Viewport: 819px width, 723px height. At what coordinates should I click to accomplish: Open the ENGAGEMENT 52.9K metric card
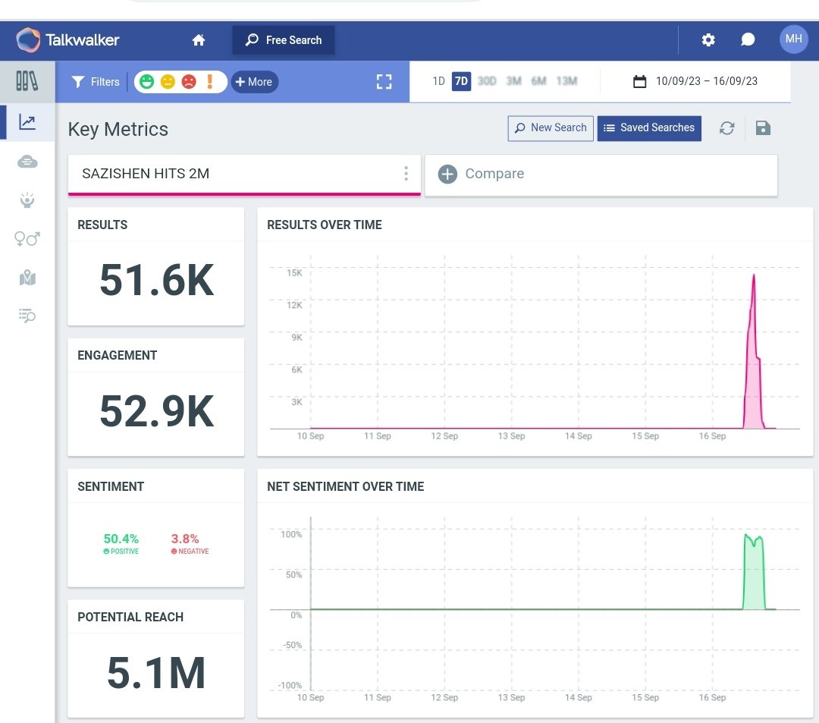[156, 397]
